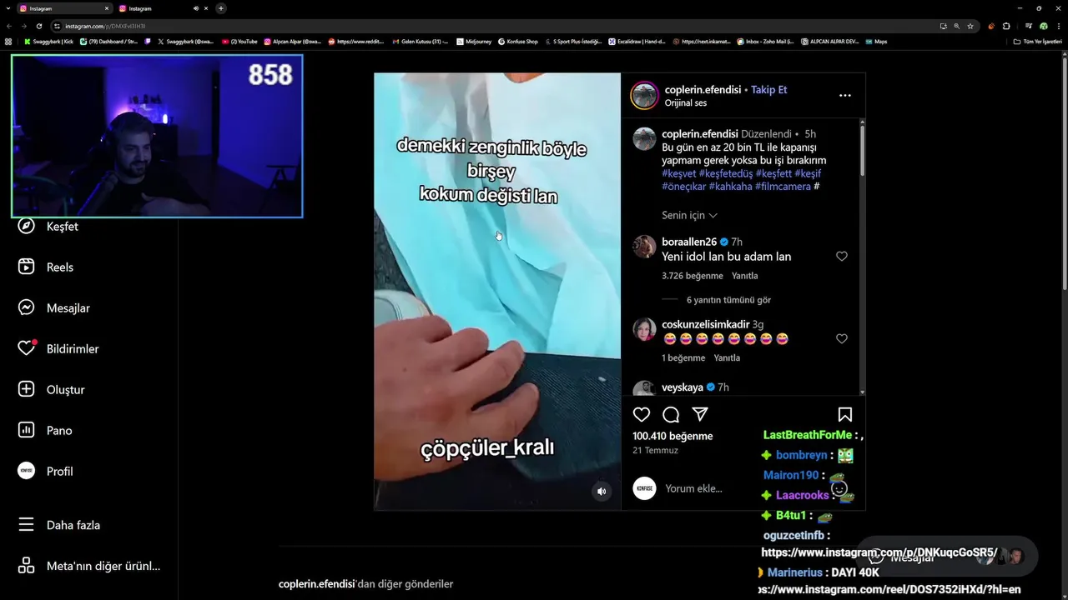Click the coplerin.efendisi story ring avatar
1068x600 pixels.
[x=644, y=95]
